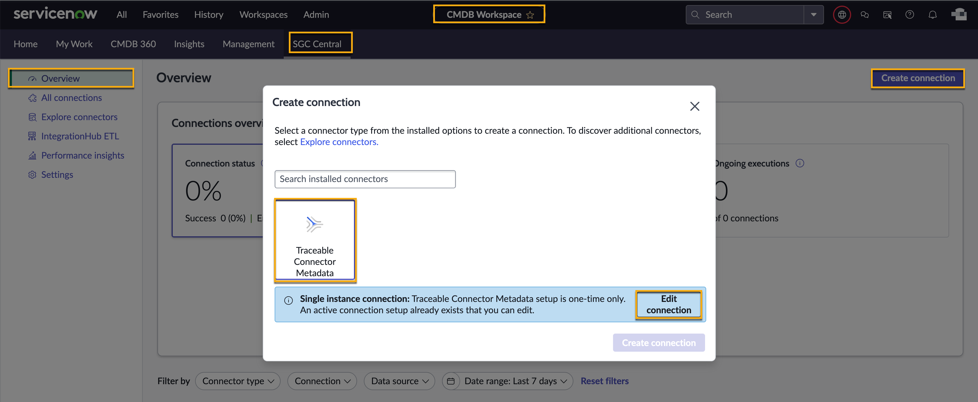Click Reset filters link
This screenshot has width=978, height=402.
pos(605,381)
